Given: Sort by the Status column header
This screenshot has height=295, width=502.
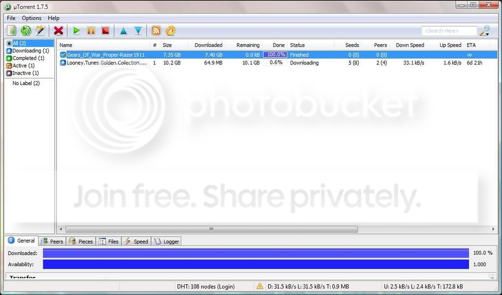Looking at the screenshot, I should coord(310,45).
